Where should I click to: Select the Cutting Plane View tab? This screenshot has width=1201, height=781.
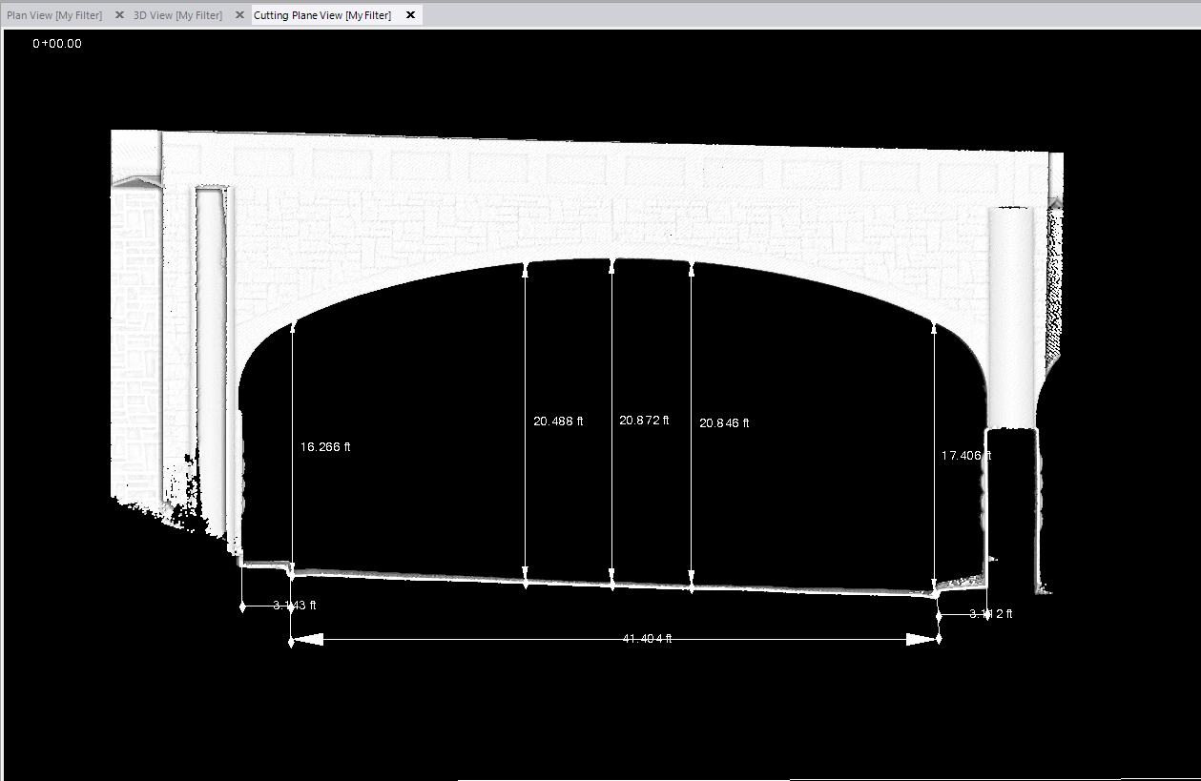point(322,15)
